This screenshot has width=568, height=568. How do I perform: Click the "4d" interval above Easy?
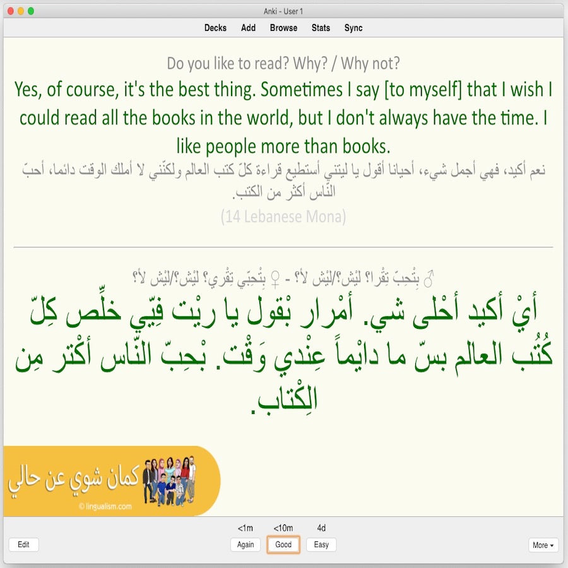tap(320, 528)
